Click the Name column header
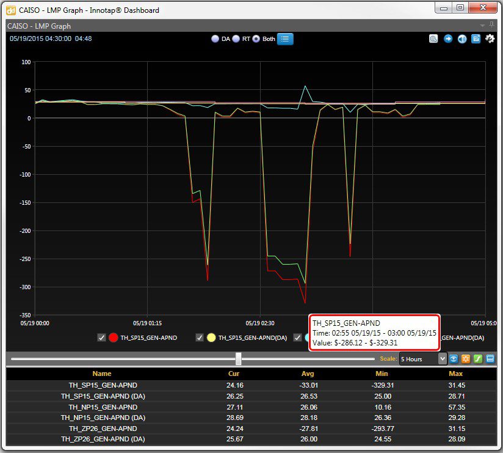The height and width of the screenshot is (453, 503). tap(102, 374)
